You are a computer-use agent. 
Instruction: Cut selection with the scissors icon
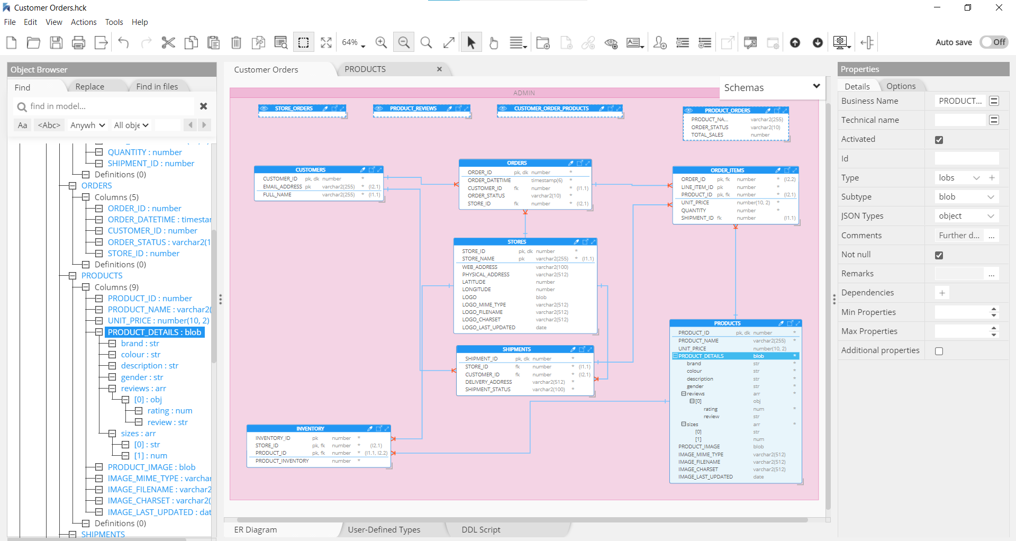click(168, 42)
